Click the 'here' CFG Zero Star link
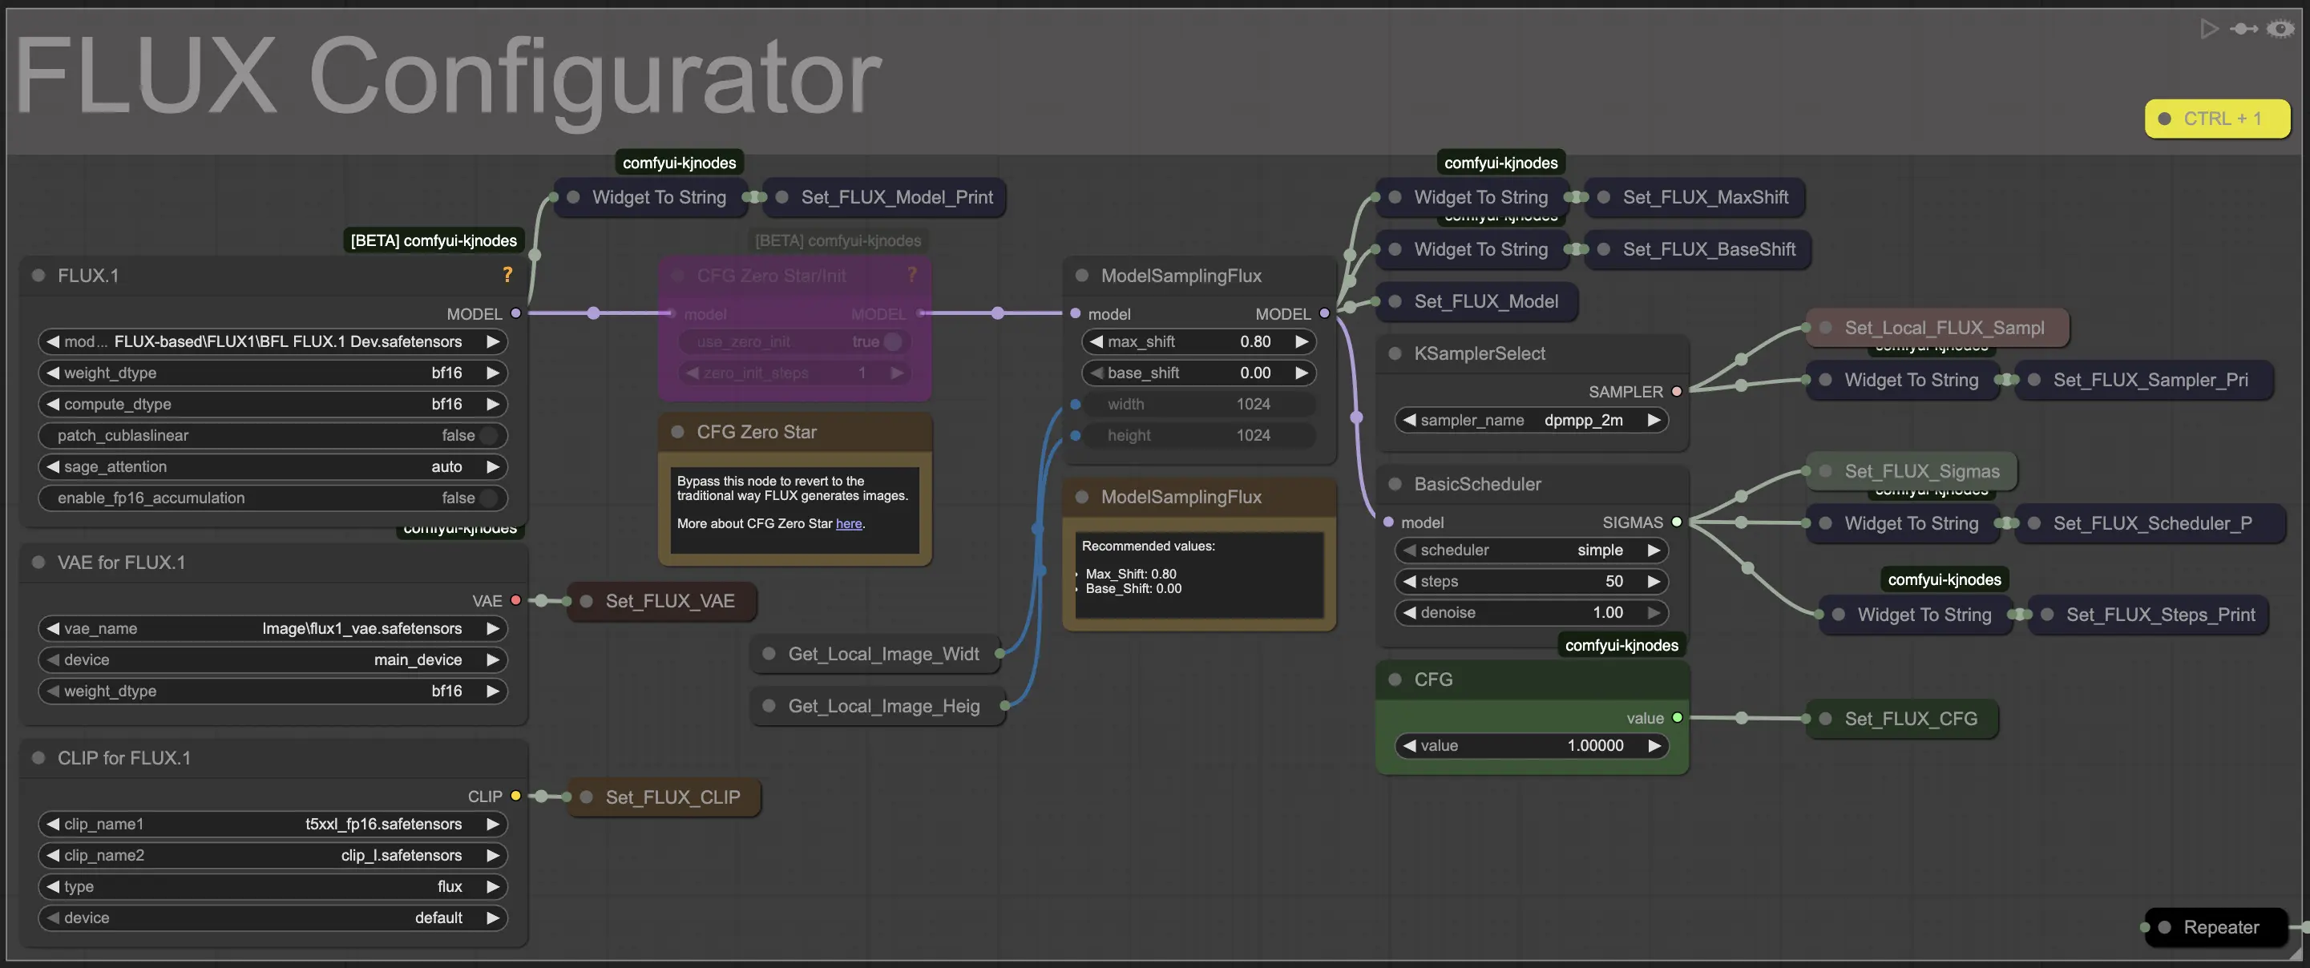This screenshot has width=2310, height=968. click(848, 523)
